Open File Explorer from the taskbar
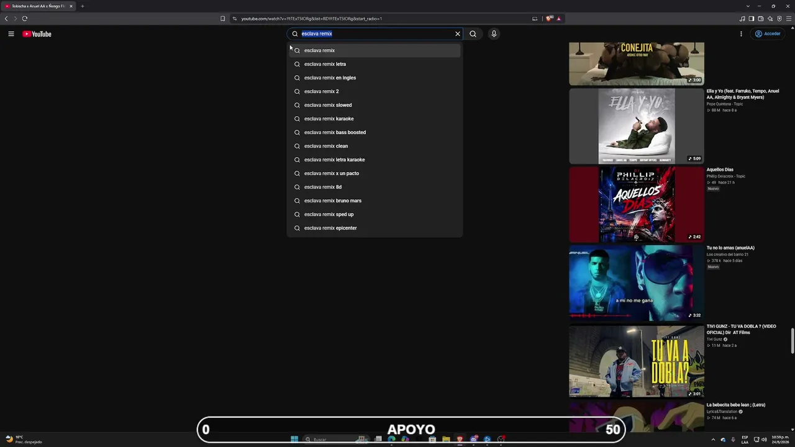Image resolution: width=795 pixels, height=447 pixels. (x=446, y=440)
